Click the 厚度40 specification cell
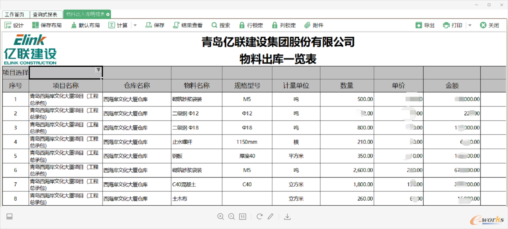The width and height of the screenshot is (508, 229). click(x=247, y=156)
